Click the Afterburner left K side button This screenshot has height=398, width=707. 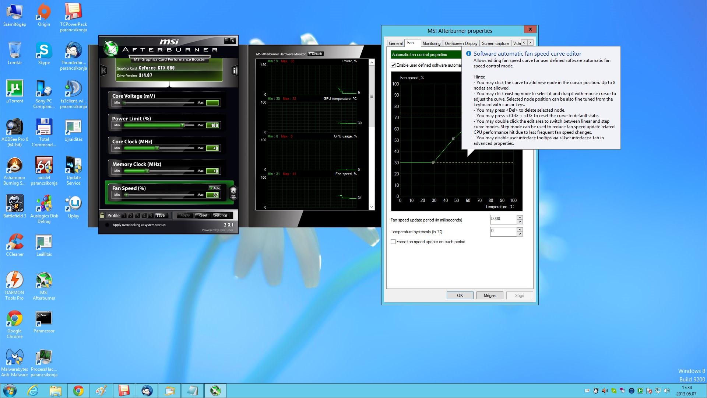(103, 70)
